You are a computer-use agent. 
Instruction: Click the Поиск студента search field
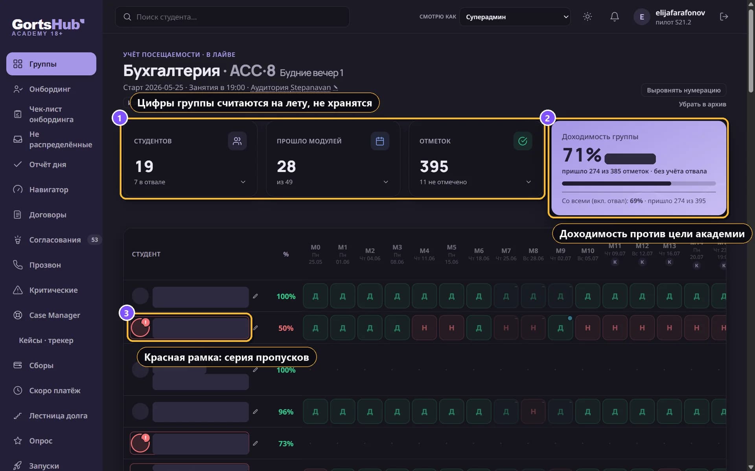[232, 17]
